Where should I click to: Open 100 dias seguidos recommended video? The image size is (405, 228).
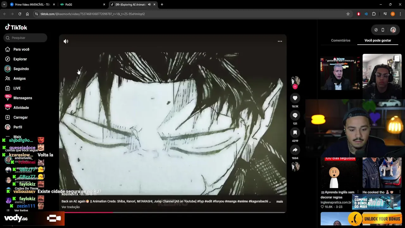pyautogui.click(x=340, y=173)
